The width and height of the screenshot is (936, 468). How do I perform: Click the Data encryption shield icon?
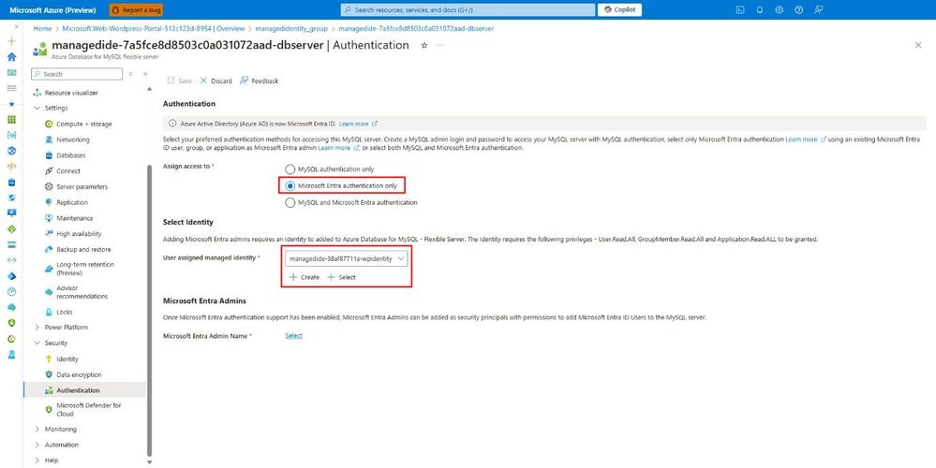coord(49,374)
